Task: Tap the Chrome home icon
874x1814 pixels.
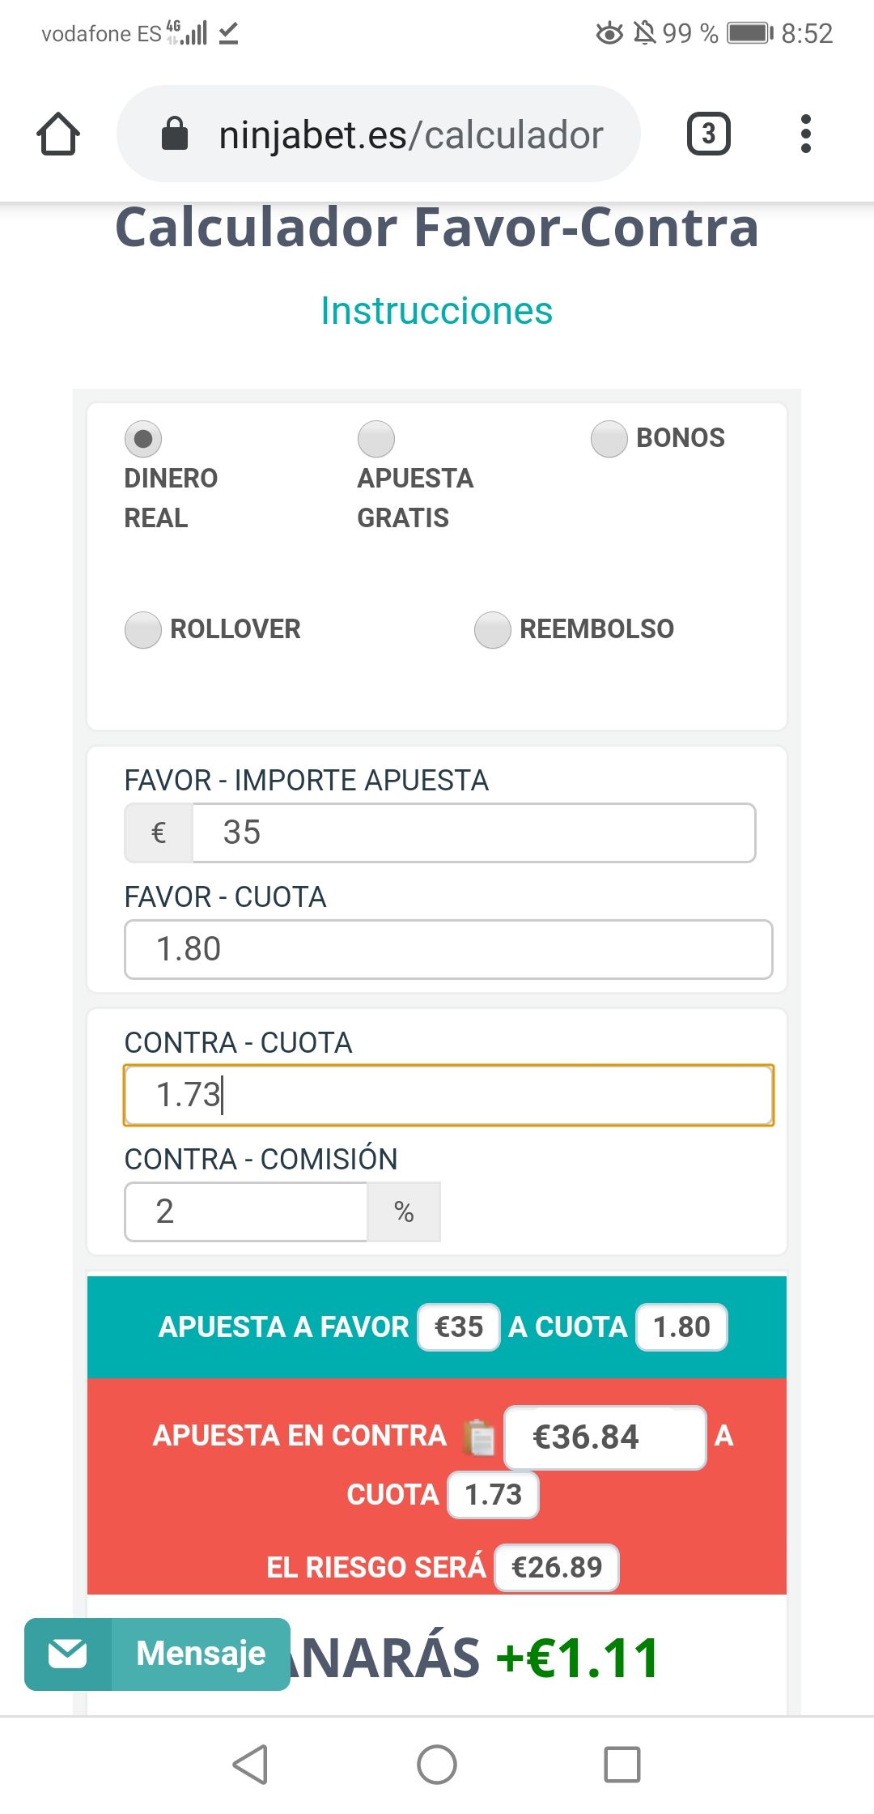Action: (x=58, y=134)
